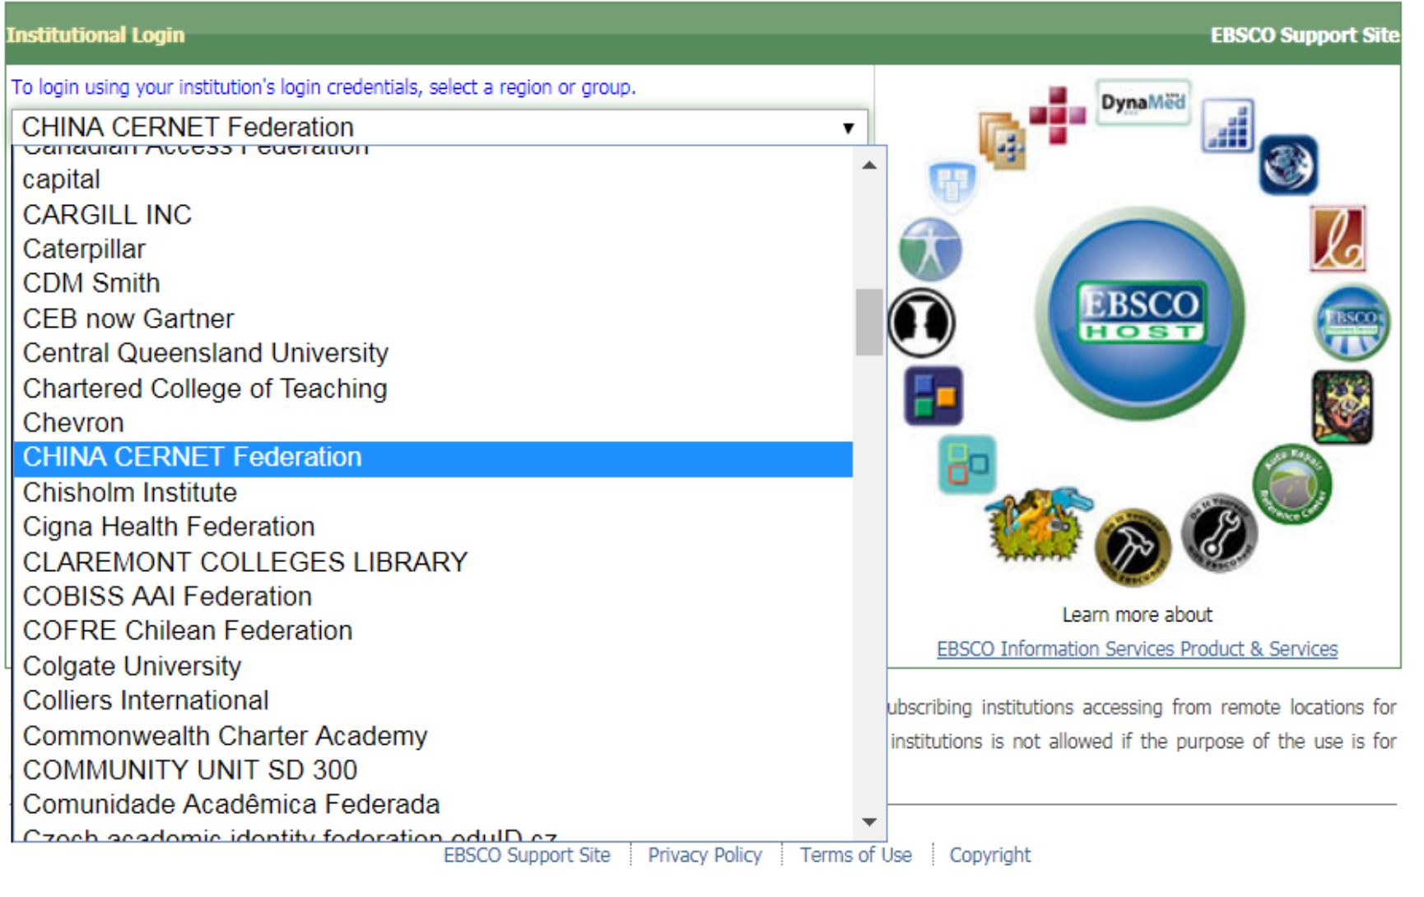This screenshot has width=1424, height=897.
Task: Open the Privacy Policy footer link
Action: [x=705, y=856]
